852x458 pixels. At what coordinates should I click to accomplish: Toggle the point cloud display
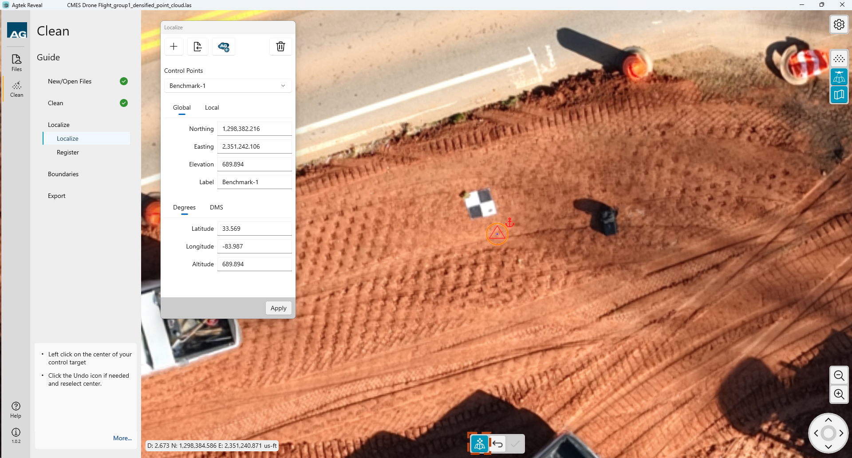click(839, 59)
